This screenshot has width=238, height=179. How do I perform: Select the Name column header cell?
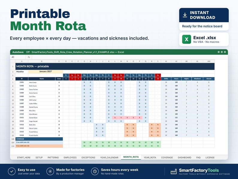42,79
